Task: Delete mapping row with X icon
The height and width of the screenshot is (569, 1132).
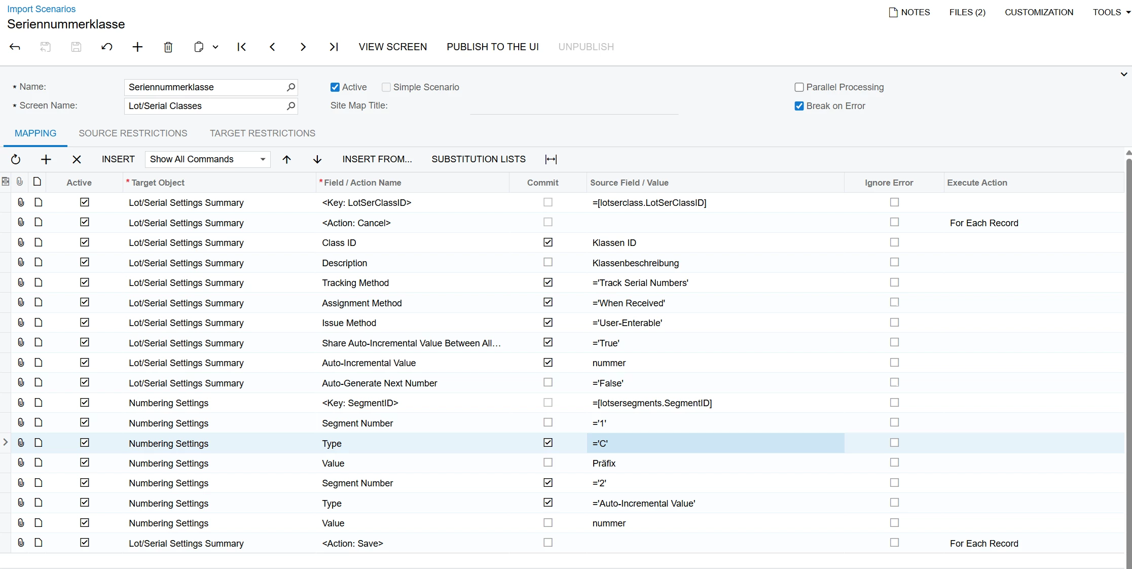Action: coord(77,159)
